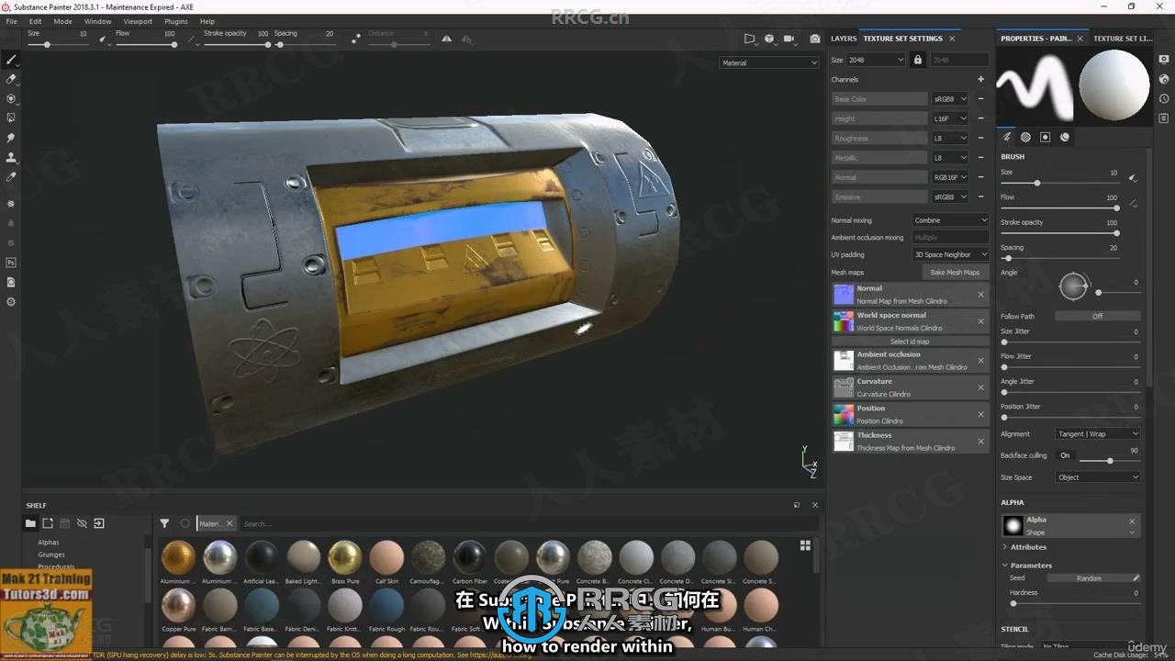The width and height of the screenshot is (1175, 661).
Task: Select the Projection tool
Action: (11, 98)
